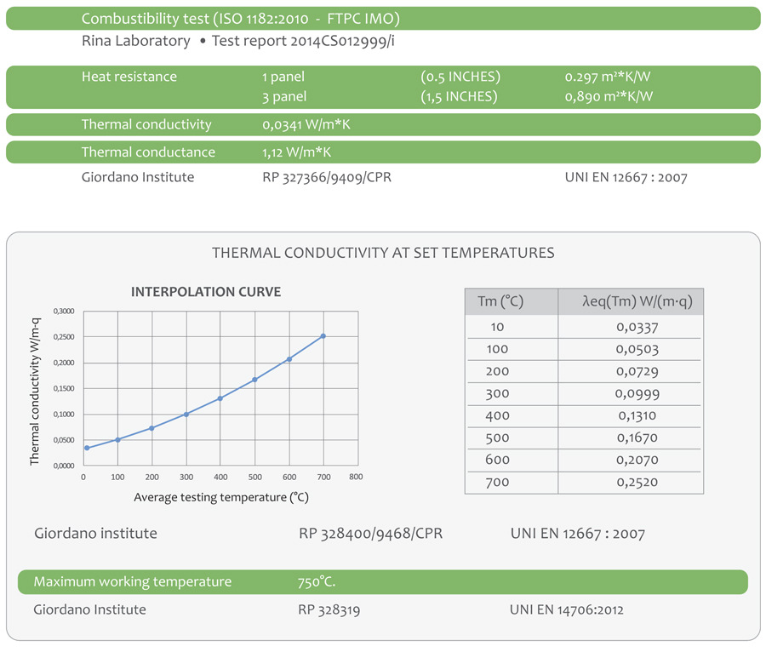The height and width of the screenshot is (652, 766).
Task: Click the 'Maximum working temperature' label
Action: point(133,581)
